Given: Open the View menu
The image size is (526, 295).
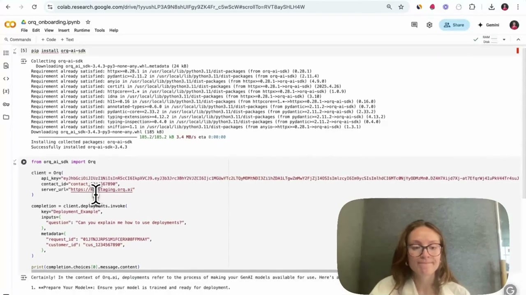Looking at the screenshot, I should (49, 30).
